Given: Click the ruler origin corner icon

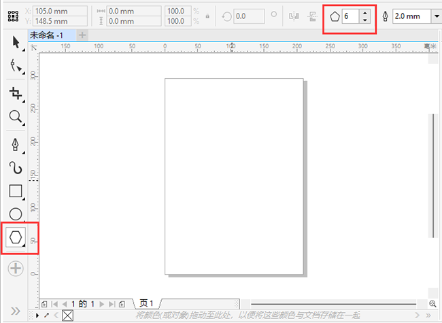Looking at the screenshot, I should 34,47.
